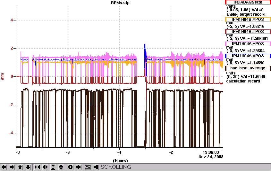
Task: Select the HallADAQState legend curve
Action: point(248,2)
